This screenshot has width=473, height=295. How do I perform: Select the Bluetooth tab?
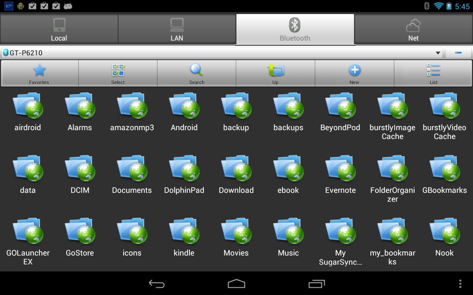[295, 29]
